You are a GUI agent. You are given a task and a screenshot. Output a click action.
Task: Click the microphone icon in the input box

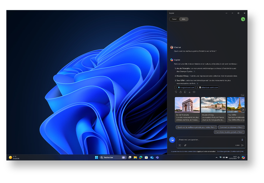pos(242,140)
